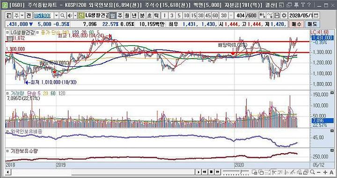337x178 pixels.
Task: Open the chart list icon left of 주
Action: click(9, 15)
